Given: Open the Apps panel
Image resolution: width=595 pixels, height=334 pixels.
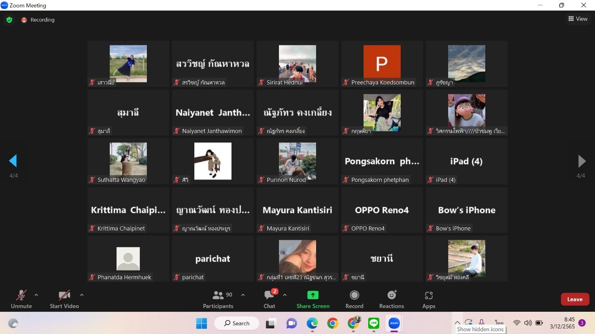Looking at the screenshot, I should click(x=429, y=299).
